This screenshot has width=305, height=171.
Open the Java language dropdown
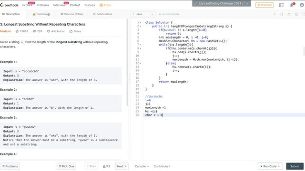[143, 14]
